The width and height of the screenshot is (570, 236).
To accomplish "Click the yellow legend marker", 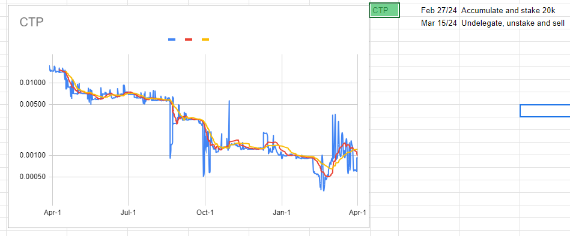I will pos(205,40).
